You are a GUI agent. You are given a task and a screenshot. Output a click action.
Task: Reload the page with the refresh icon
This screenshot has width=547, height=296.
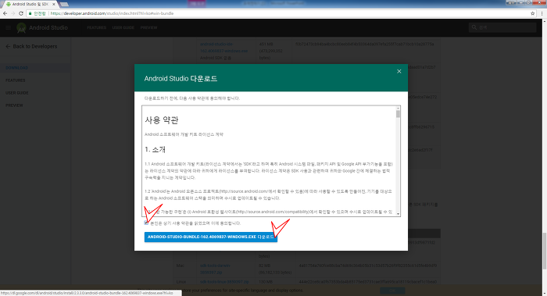[x=21, y=13]
